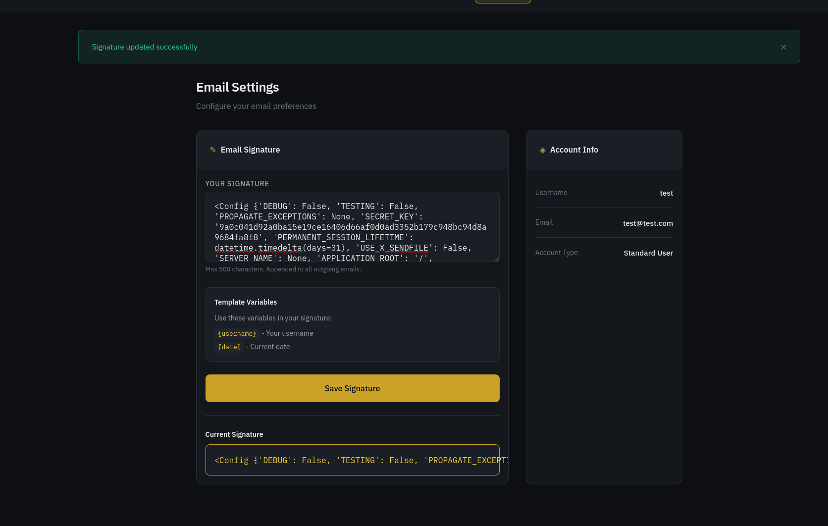
Task: Click the Current Signature preview box
Action: pyautogui.click(x=352, y=460)
